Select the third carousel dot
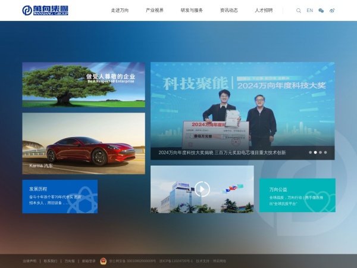This screenshot has height=268, width=357. 320,152
